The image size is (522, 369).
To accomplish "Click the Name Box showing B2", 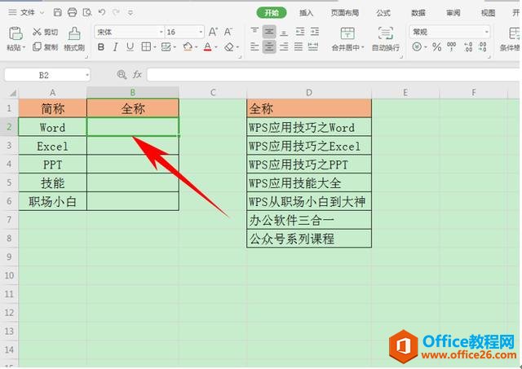I will [47, 75].
